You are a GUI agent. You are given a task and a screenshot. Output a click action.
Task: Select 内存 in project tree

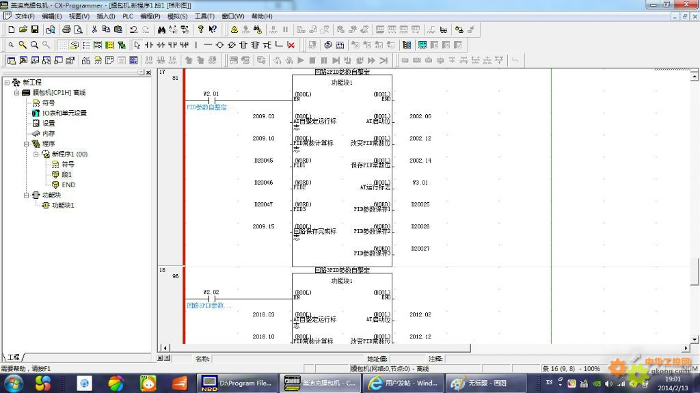pyautogui.click(x=49, y=133)
